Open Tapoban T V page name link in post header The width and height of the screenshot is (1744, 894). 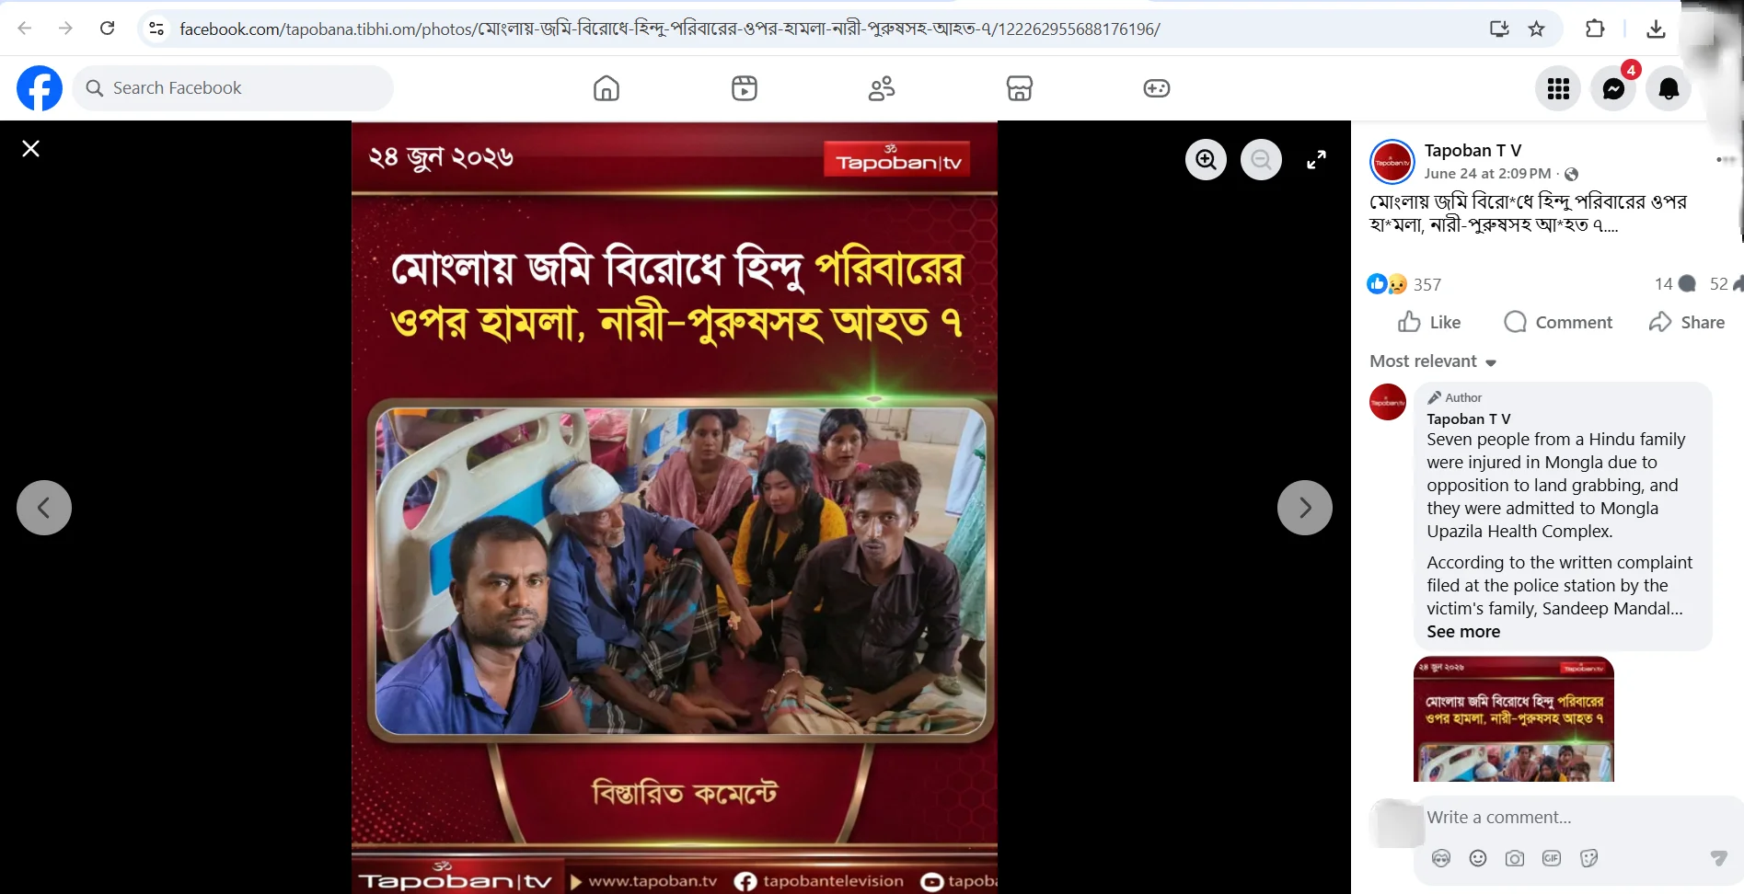[x=1473, y=150]
